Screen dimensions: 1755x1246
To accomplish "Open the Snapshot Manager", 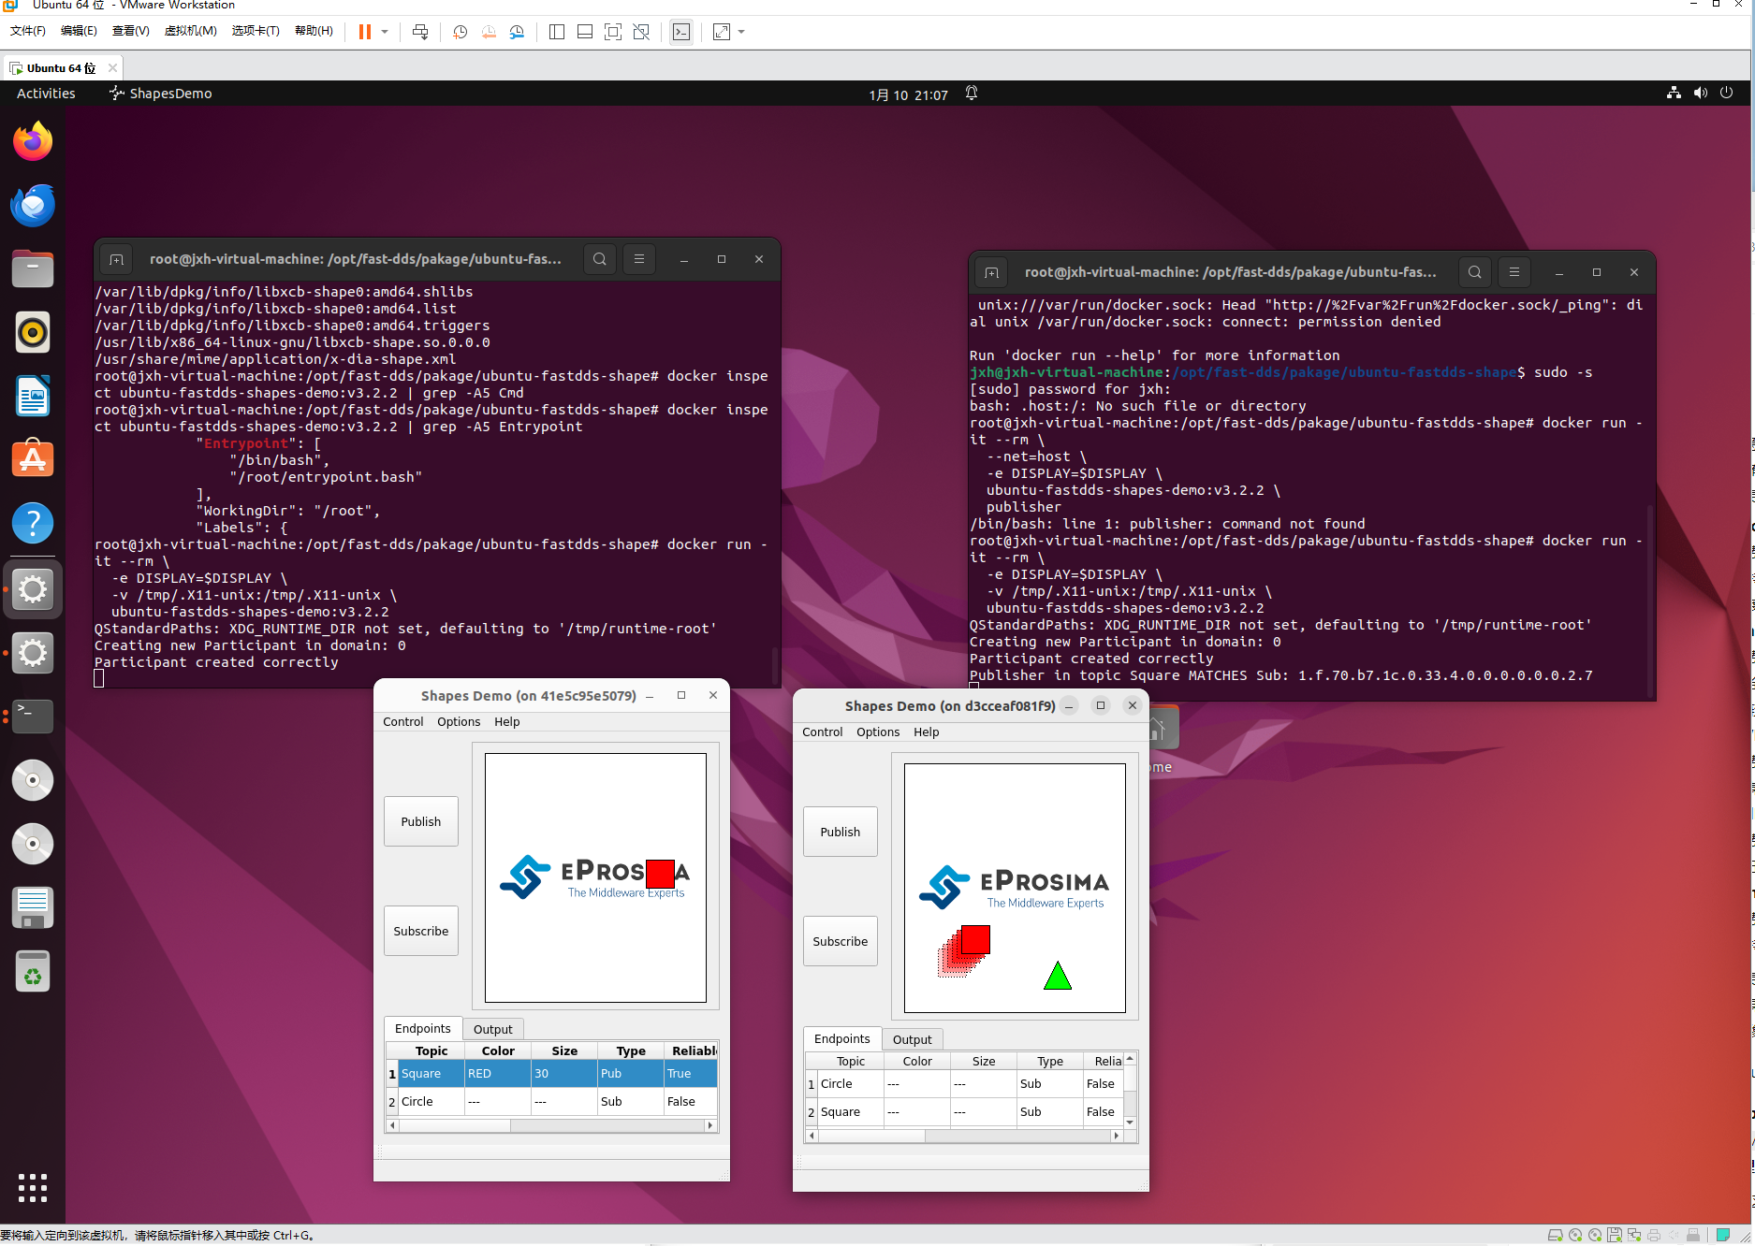I will [517, 31].
